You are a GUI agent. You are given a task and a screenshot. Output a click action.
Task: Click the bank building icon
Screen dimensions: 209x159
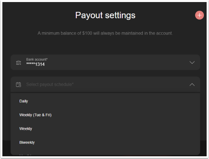pos(19,62)
